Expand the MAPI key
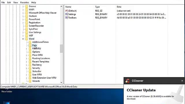 point(23,10)
